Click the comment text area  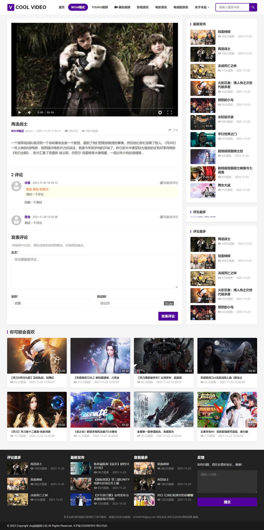click(94, 272)
